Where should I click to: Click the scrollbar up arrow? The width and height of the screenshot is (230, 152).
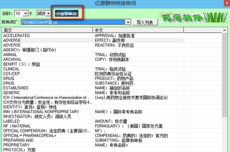coord(225,30)
